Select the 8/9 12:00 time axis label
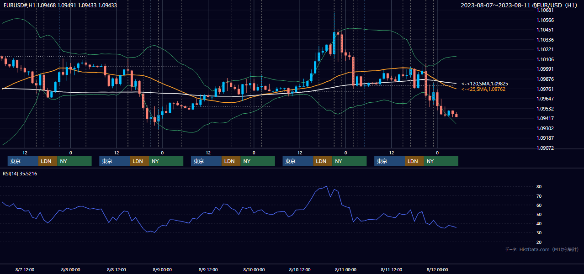584x274 pixels. 208,270
